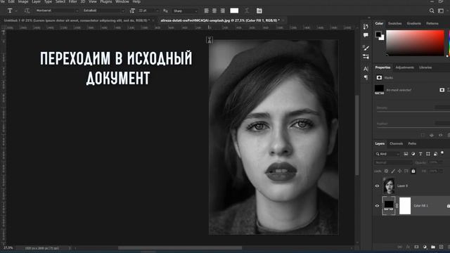This screenshot has height=253, width=450.
Task: Toggle text orientation button in options bar
Action: click(27, 11)
